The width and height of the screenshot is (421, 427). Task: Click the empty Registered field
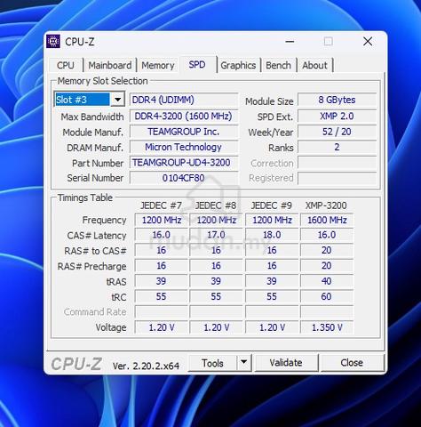pyautogui.click(x=338, y=178)
